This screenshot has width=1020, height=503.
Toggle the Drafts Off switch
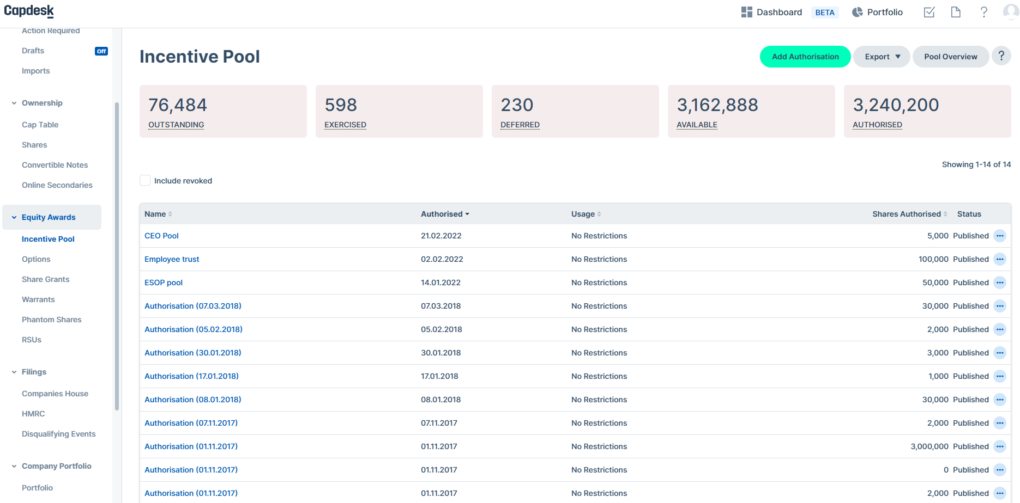[101, 51]
